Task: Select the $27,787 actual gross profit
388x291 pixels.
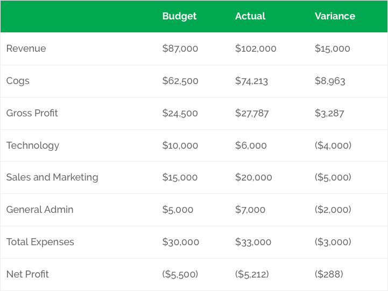Action: pos(252,113)
